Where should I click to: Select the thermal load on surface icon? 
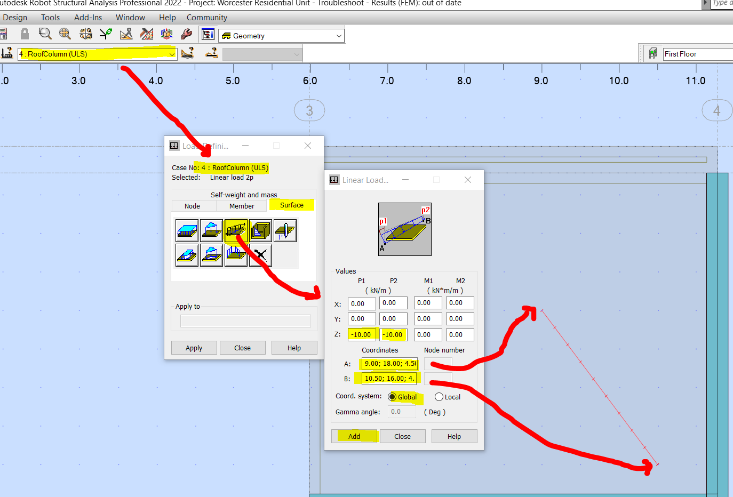[285, 230]
